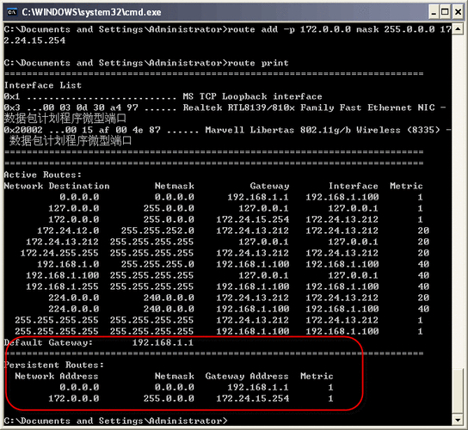Screen dimensions: 468x430
Task: Click the 172.24.12.0 network destination entry
Action: click(68, 230)
